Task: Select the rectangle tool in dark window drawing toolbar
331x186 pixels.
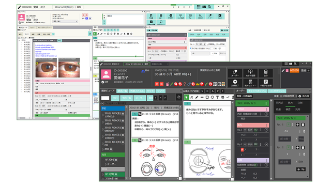Action: pos(207,97)
